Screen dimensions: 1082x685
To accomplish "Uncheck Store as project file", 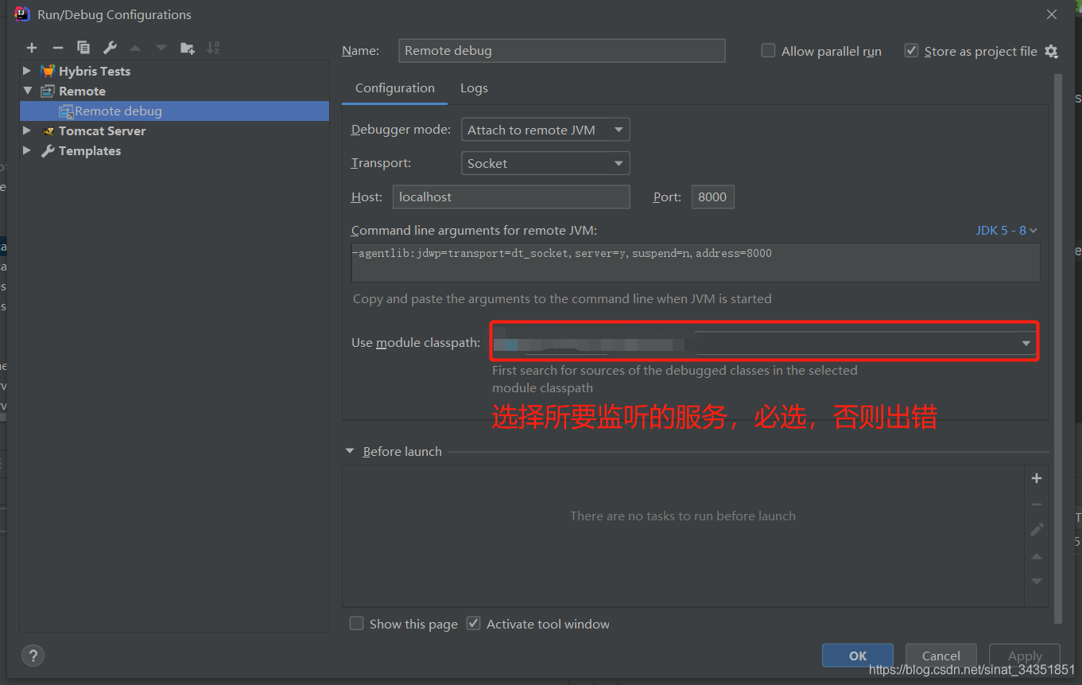I will pyautogui.click(x=911, y=51).
